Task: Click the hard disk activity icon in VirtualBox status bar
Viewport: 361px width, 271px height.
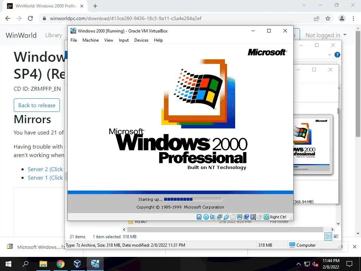Action: coord(199,217)
